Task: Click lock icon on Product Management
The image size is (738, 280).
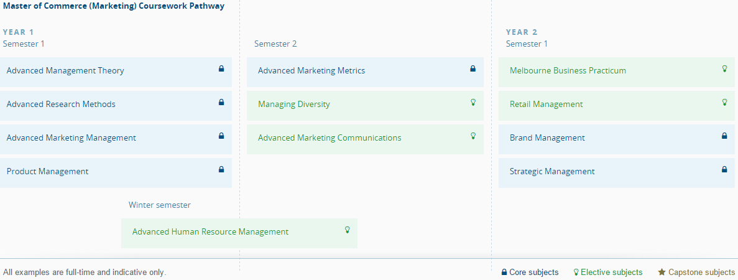Action: (x=221, y=170)
